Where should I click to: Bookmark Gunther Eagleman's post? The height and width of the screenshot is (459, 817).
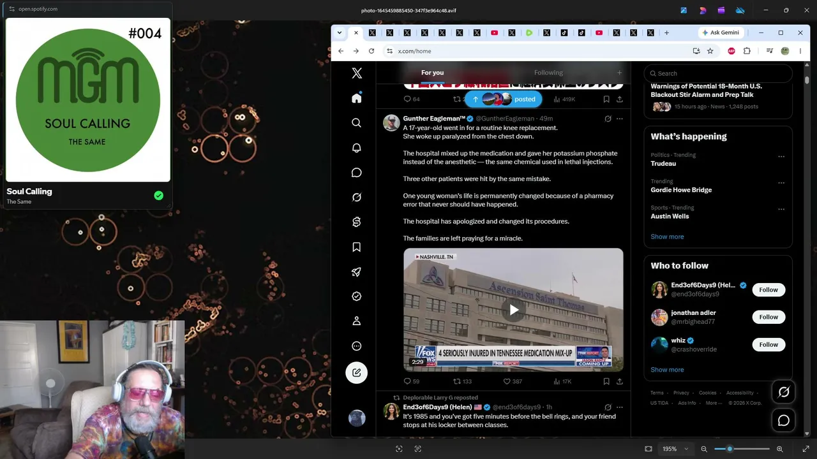606,381
